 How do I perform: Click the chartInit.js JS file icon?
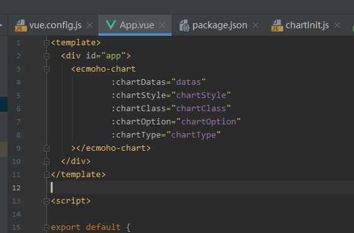coord(277,25)
